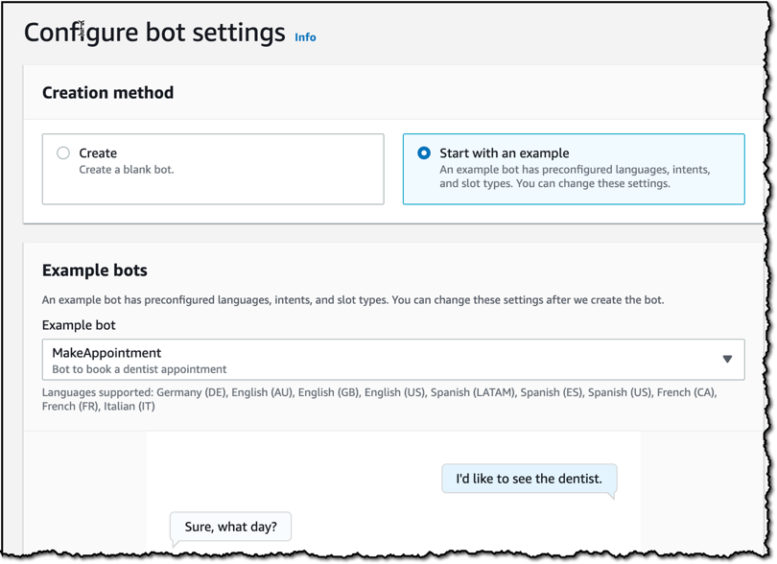Open the Info link beside the title

tap(305, 37)
